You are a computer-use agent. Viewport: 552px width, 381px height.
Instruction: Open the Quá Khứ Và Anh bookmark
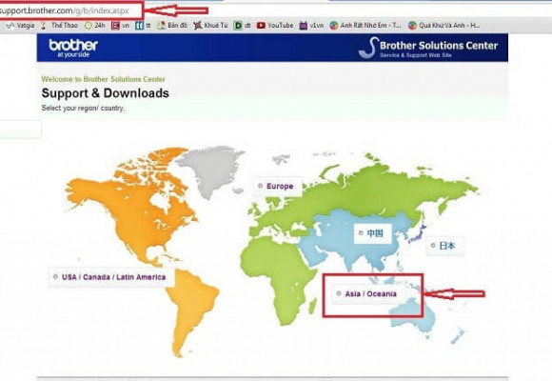[444, 26]
